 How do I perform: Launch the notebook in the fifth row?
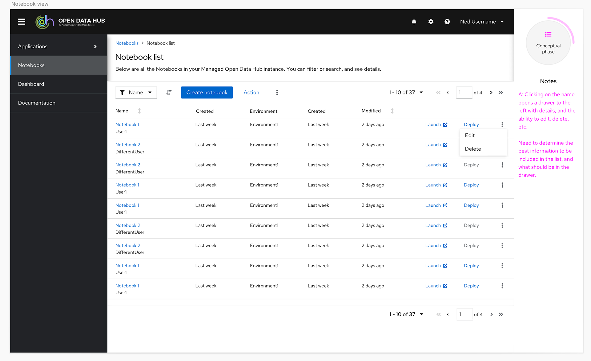point(436,205)
